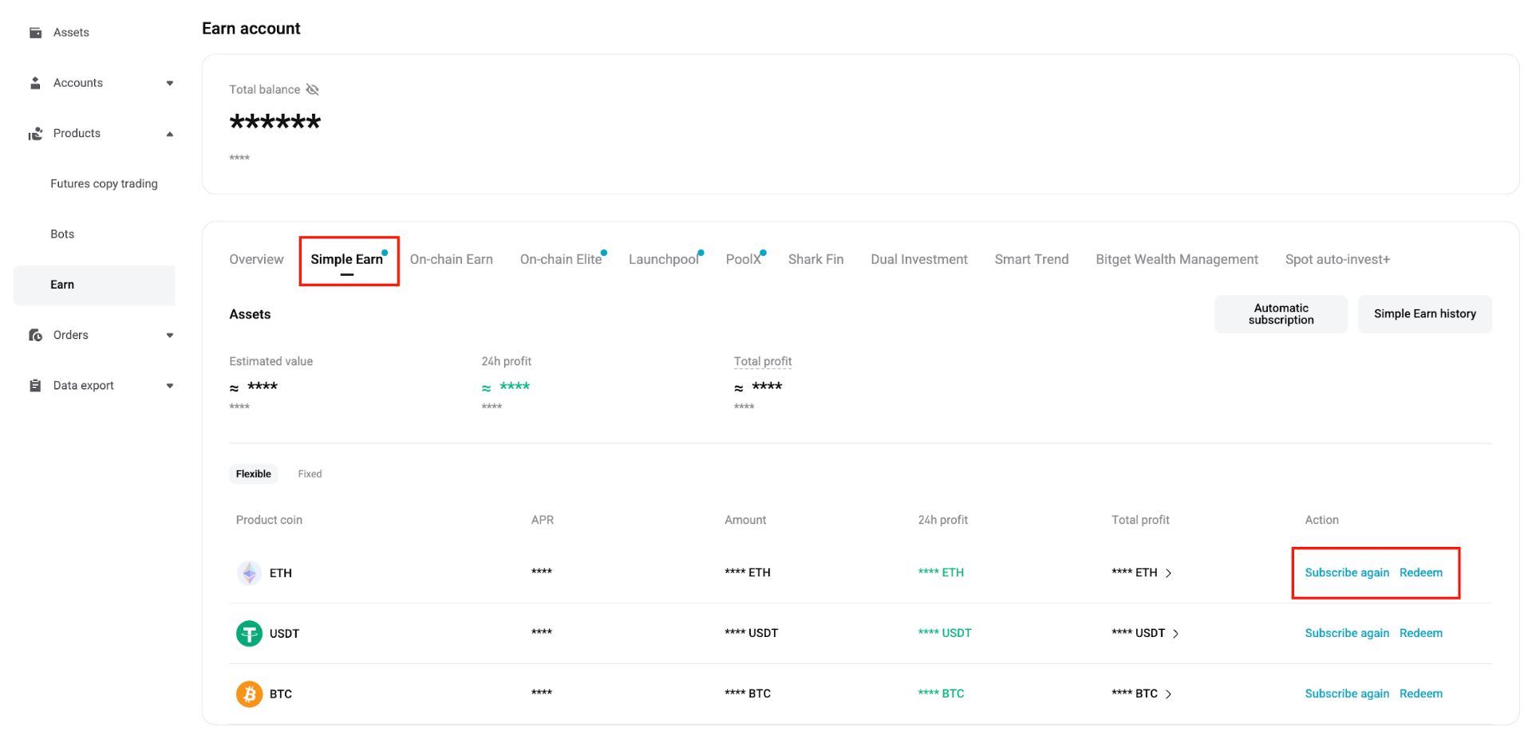
Task: Click the USDT coin icon
Action: tap(250, 633)
